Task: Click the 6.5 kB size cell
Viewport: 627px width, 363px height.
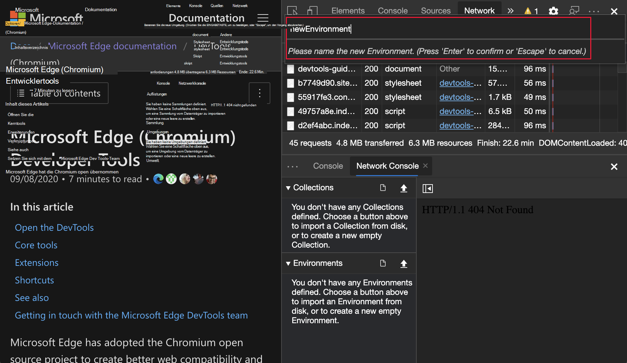Action: coord(500,111)
